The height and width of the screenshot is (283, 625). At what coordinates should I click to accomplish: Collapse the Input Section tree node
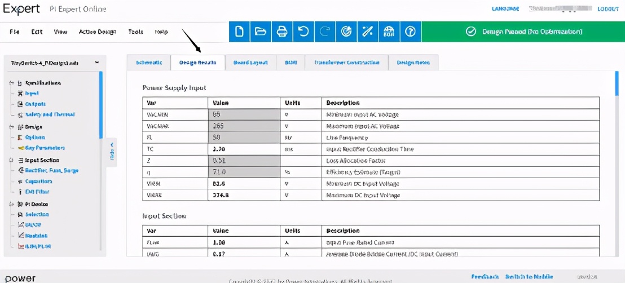11,160
